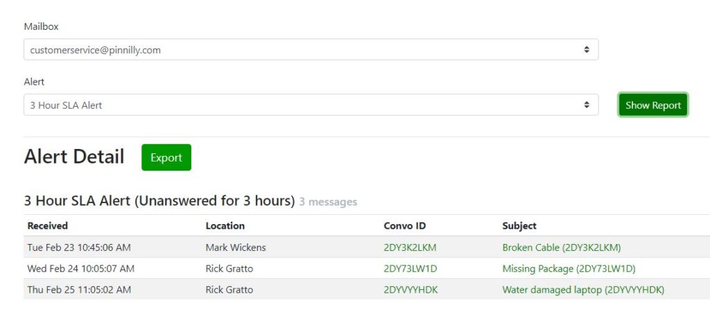Viewport: 710px width, 321px height.
Task: Open convo ID 2DYVYYHDK
Action: pos(410,290)
